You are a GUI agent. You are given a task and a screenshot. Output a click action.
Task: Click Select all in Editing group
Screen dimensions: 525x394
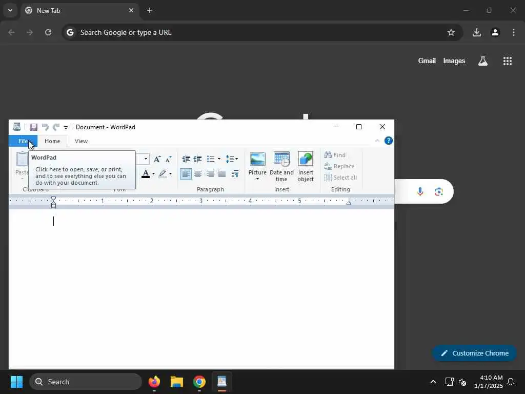point(340,178)
